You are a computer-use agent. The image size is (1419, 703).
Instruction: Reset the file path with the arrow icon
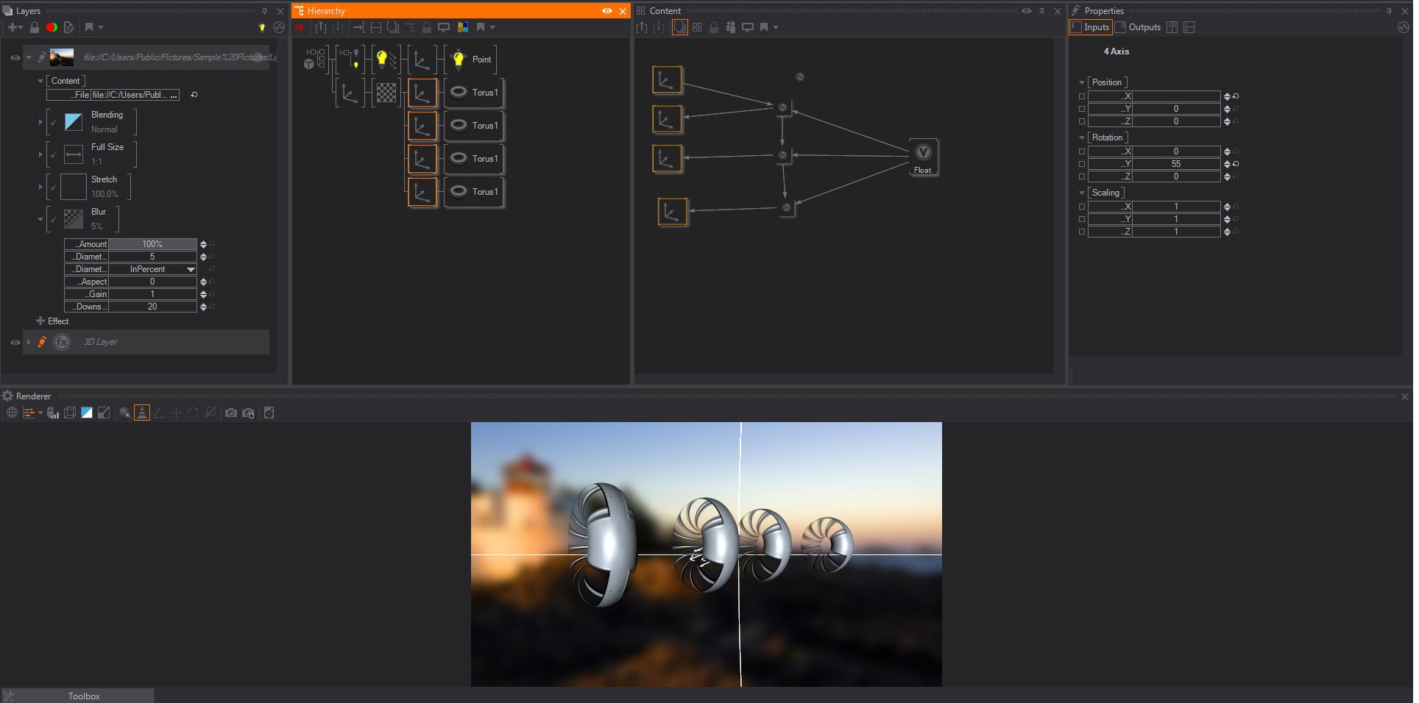tap(194, 95)
